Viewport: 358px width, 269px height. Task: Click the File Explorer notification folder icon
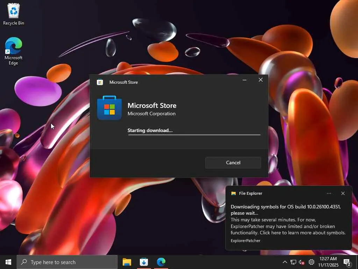coord(233,193)
